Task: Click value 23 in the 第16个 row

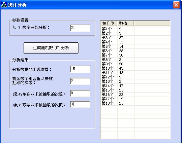Action: pos(121,95)
